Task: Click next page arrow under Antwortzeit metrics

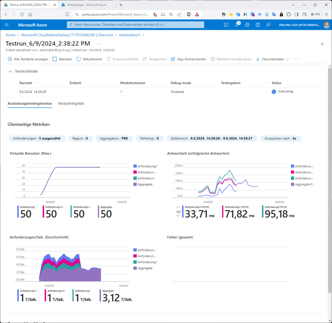Action: point(178,216)
